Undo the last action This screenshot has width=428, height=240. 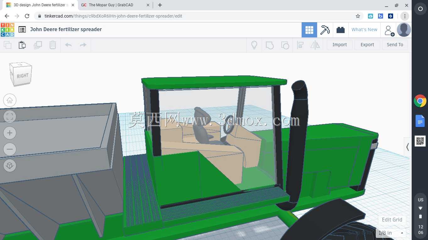(68, 45)
